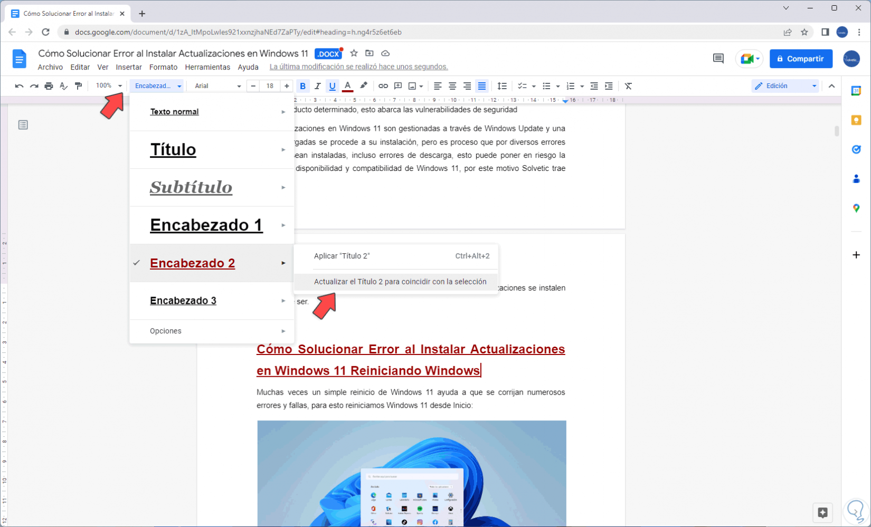
Task: View the cloud save status
Action: click(x=385, y=53)
